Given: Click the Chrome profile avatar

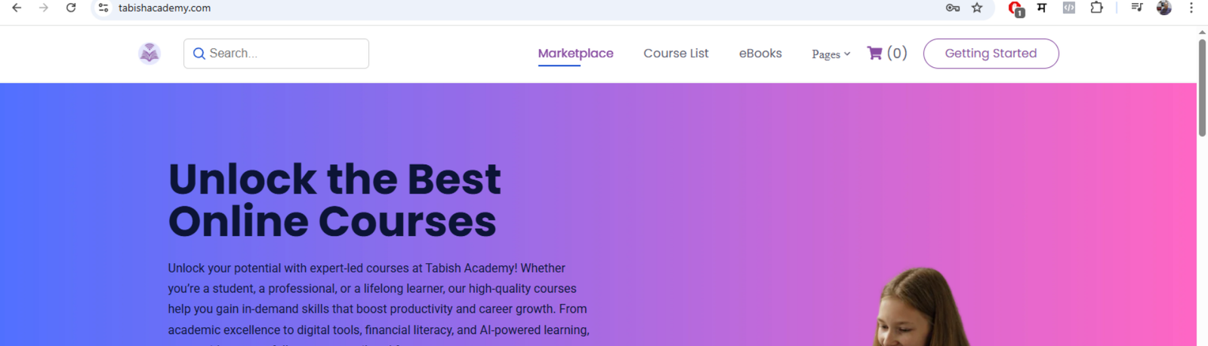Looking at the screenshot, I should pyautogui.click(x=1164, y=8).
